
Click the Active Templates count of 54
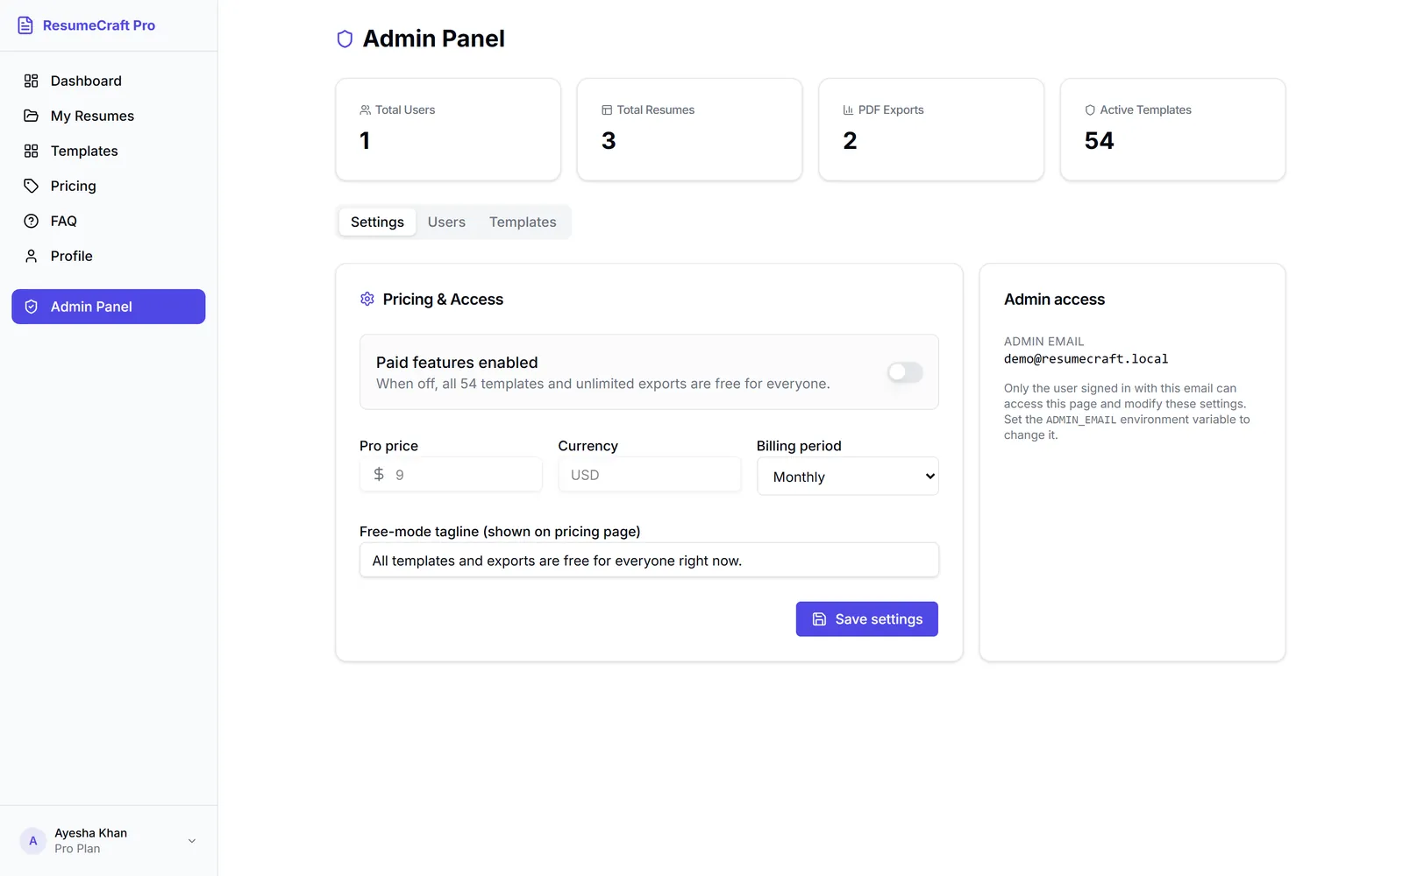pos(1099,141)
